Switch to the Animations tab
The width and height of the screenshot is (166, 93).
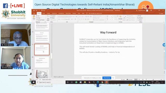coord(61,13)
